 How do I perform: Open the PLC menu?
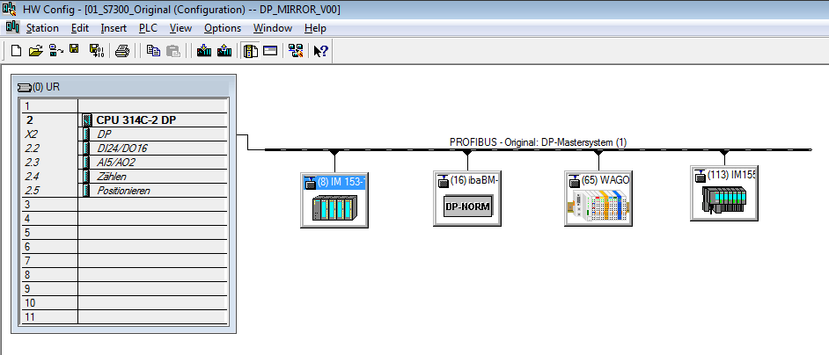click(x=148, y=28)
